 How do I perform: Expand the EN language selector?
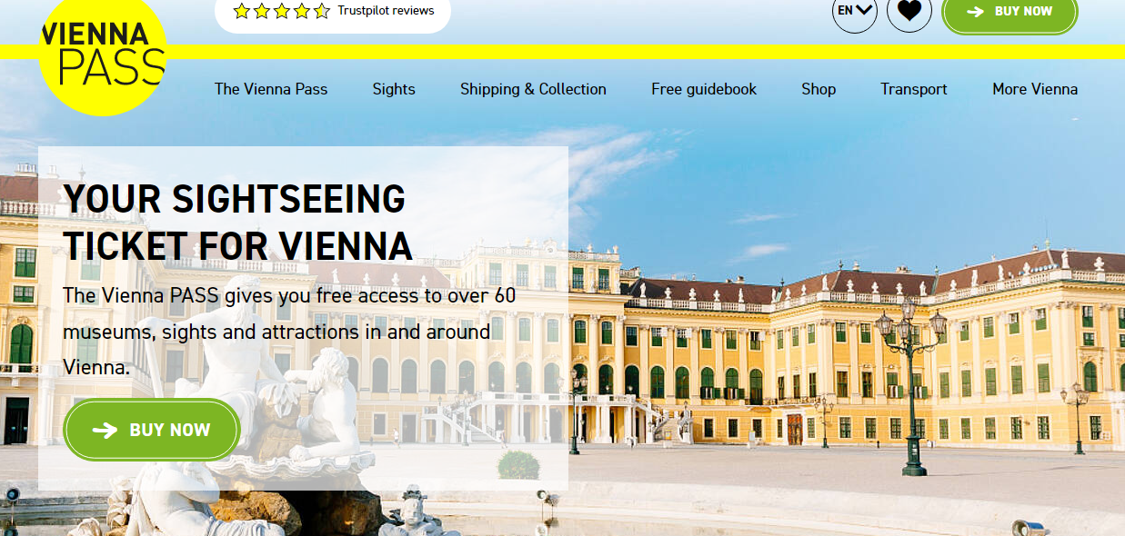tap(855, 12)
